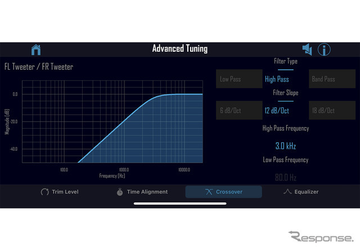Switch to the Equalizer tab
The image size is (360, 249).
click(x=301, y=192)
